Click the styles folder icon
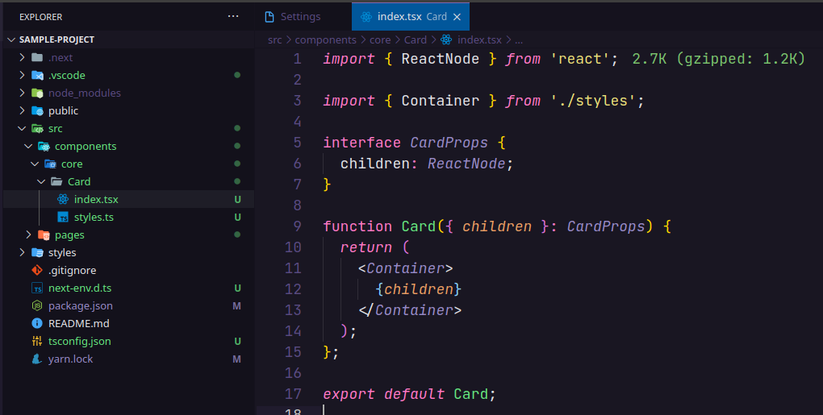Image resolution: width=823 pixels, height=415 pixels. (x=37, y=252)
